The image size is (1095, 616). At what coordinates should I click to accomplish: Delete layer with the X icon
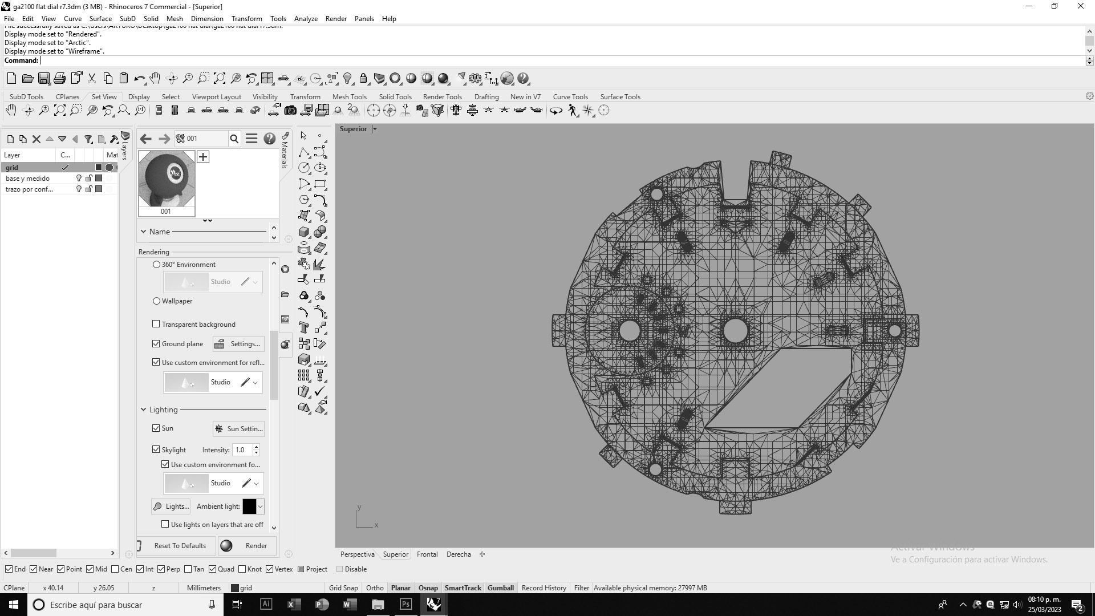(x=36, y=139)
